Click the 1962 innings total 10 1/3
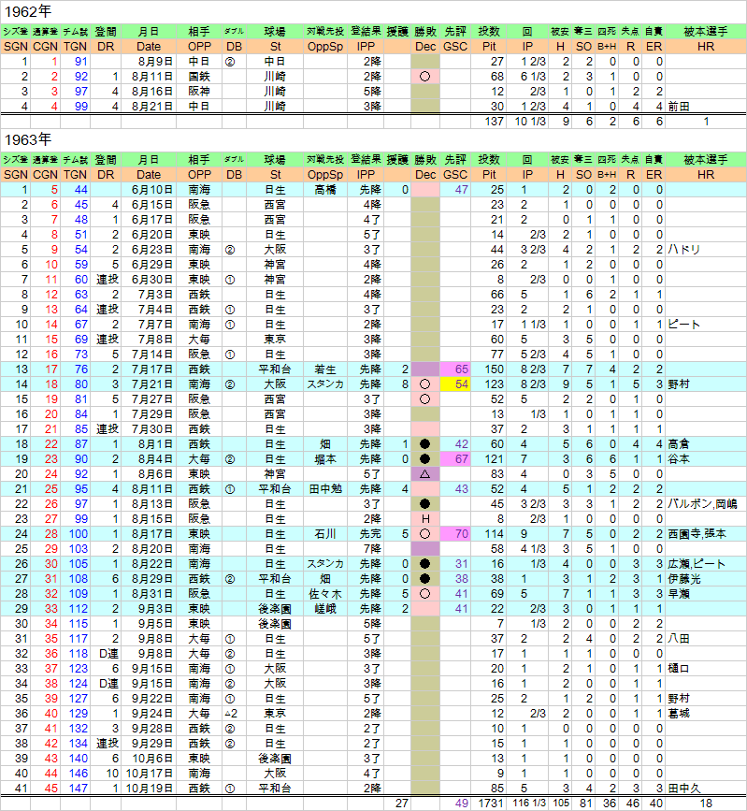The height and width of the screenshot is (811, 747). 526,122
